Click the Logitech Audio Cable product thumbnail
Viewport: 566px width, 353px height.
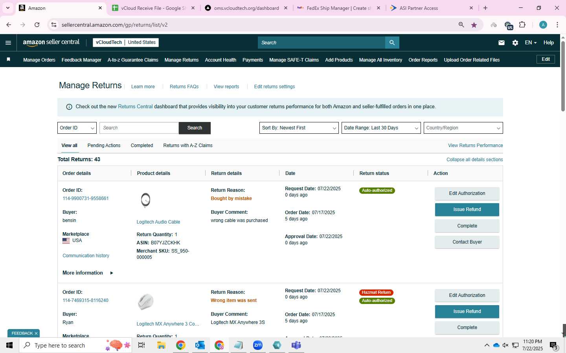pyautogui.click(x=145, y=200)
